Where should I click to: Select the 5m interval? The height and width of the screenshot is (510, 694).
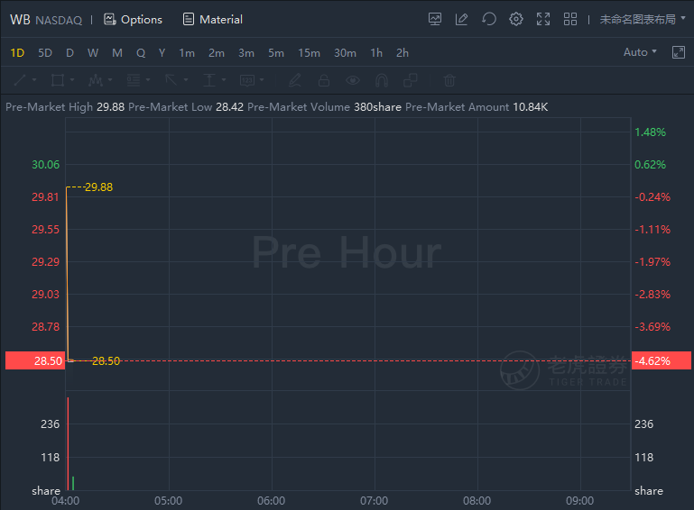pyautogui.click(x=276, y=53)
